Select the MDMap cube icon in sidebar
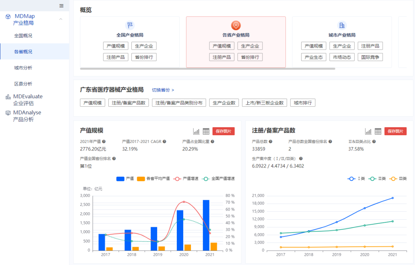The width and height of the screenshot is (415, 265). (7, 17)
